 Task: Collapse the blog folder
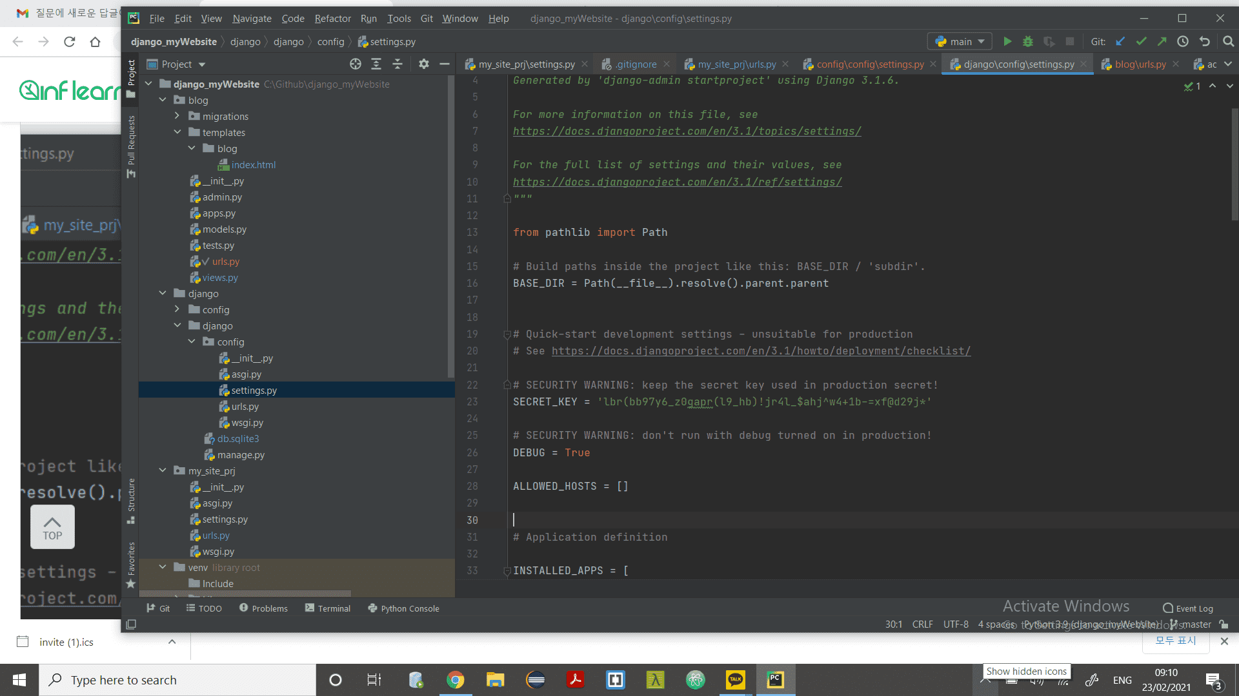[x=163, y=100]
